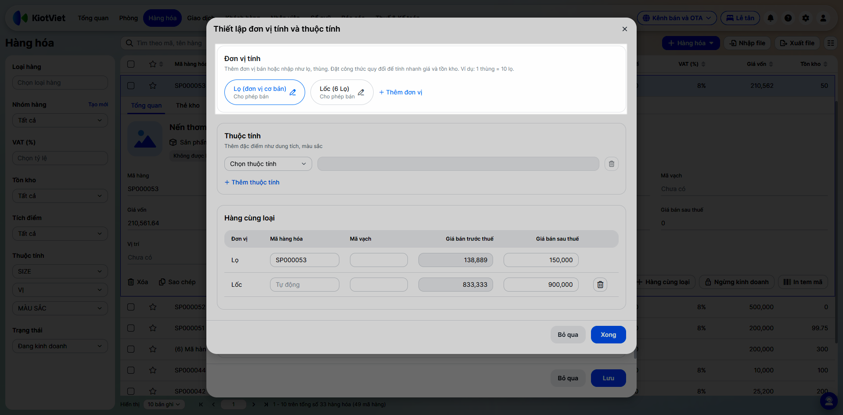Open the help question mark icon
The height and width of the screenshot is (415, 843).
pos(788,18)
